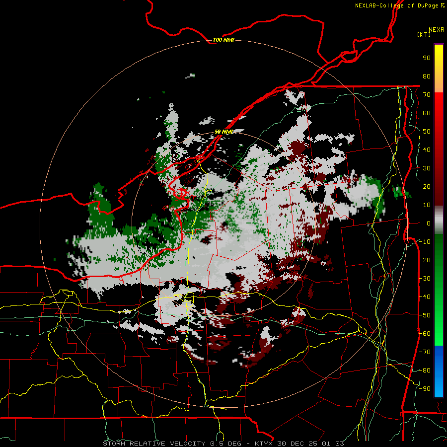
Task: Click the -90 value on the velocity scale
Action: (425, 389)
